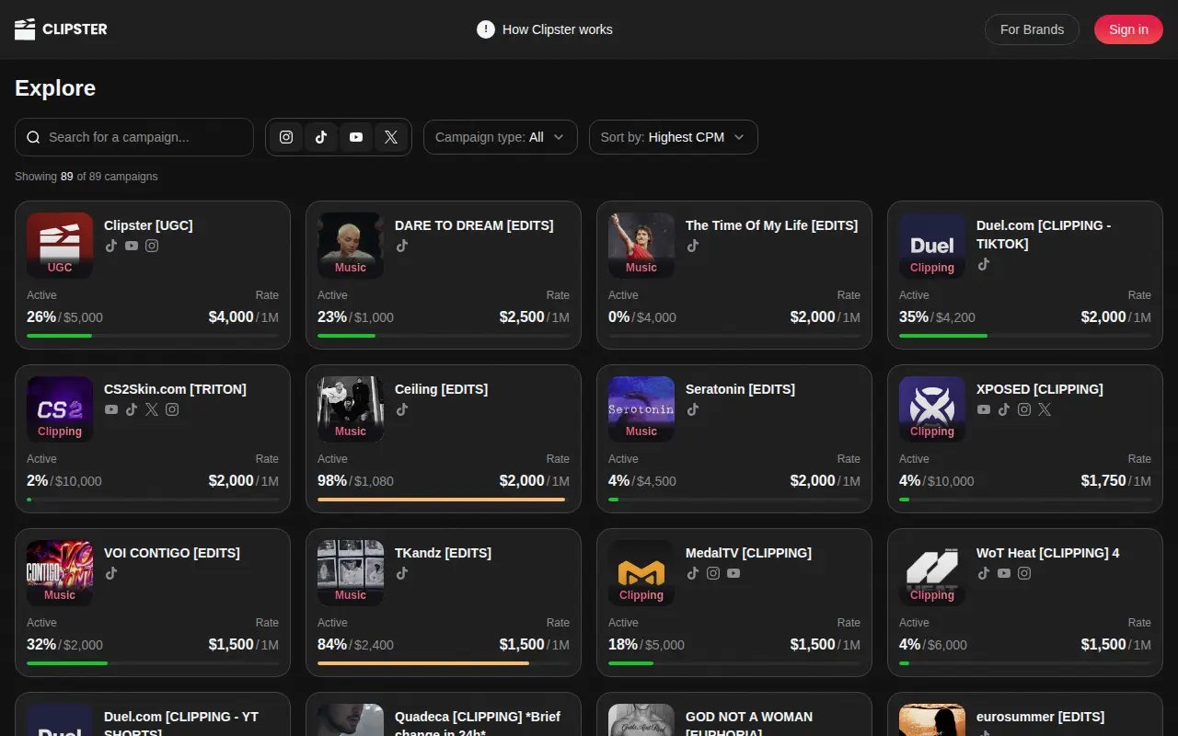This screenshot has width=1178, height=736.
Task: Click the Clipster clapperboard logo icon
Action: click(25, 29)
